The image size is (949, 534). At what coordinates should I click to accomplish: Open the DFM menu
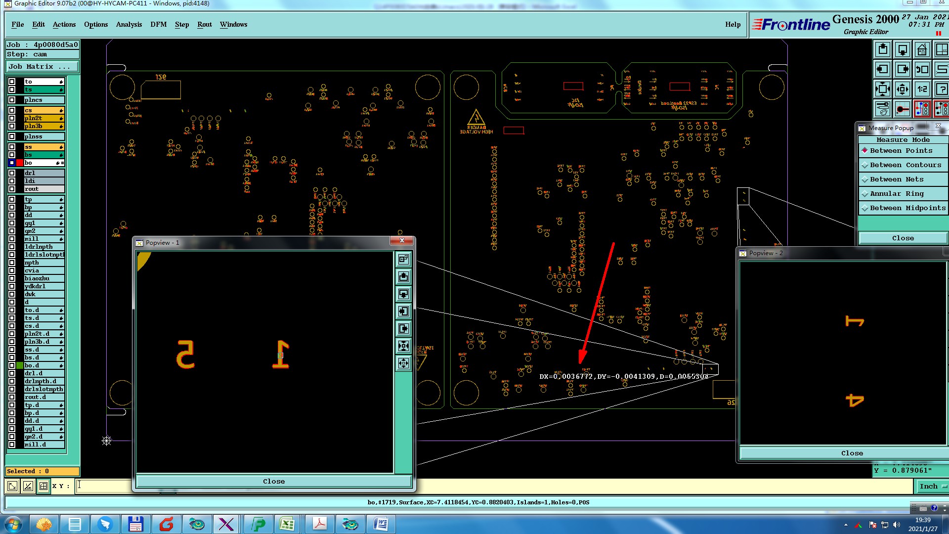tap(158, 25)
